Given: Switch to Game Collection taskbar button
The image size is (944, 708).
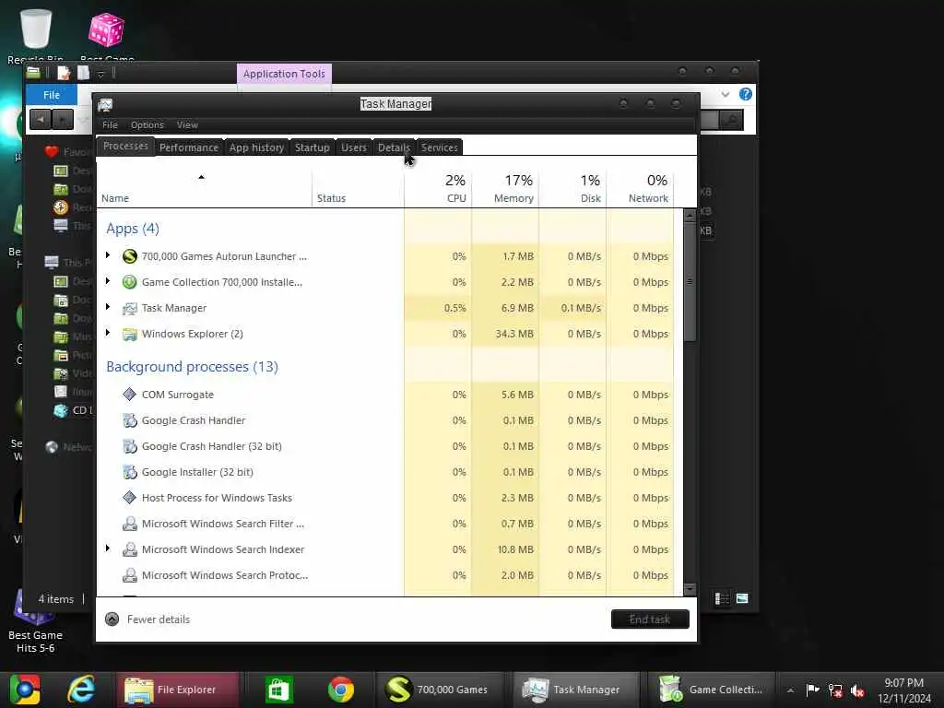Looking at the screenshot, I should click(712, 690).
